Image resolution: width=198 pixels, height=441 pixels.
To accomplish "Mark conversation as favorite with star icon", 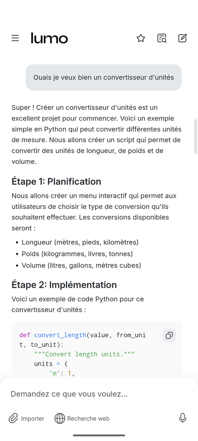I will tap(141, 38).
